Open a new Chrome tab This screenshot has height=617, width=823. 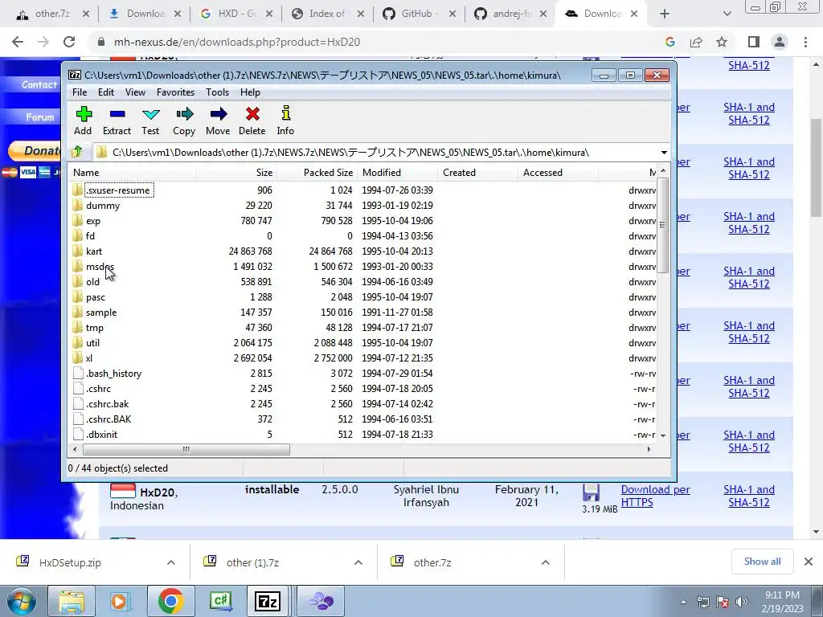pyautogui.click(x=665, y=14)
